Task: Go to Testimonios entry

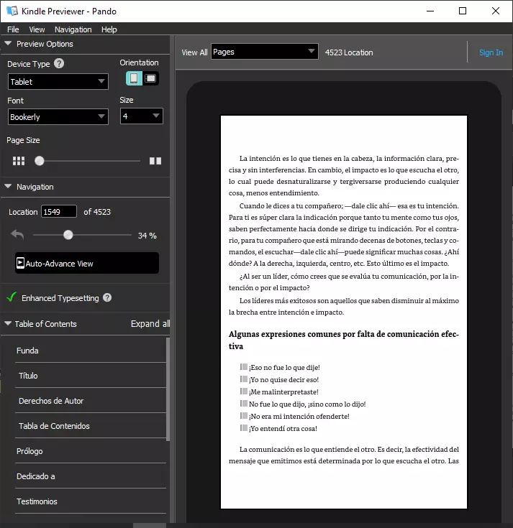Action: point(91,501)
